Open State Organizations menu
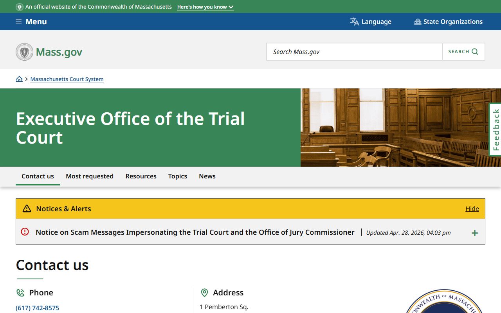The image size is (501, 313). point(449,22)
